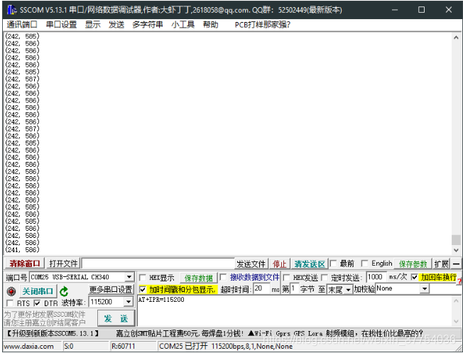Uncheck the DTR checkbox
Image resolution: width=463 pixels, height=353 pixels.
click(x=37, y=303)
